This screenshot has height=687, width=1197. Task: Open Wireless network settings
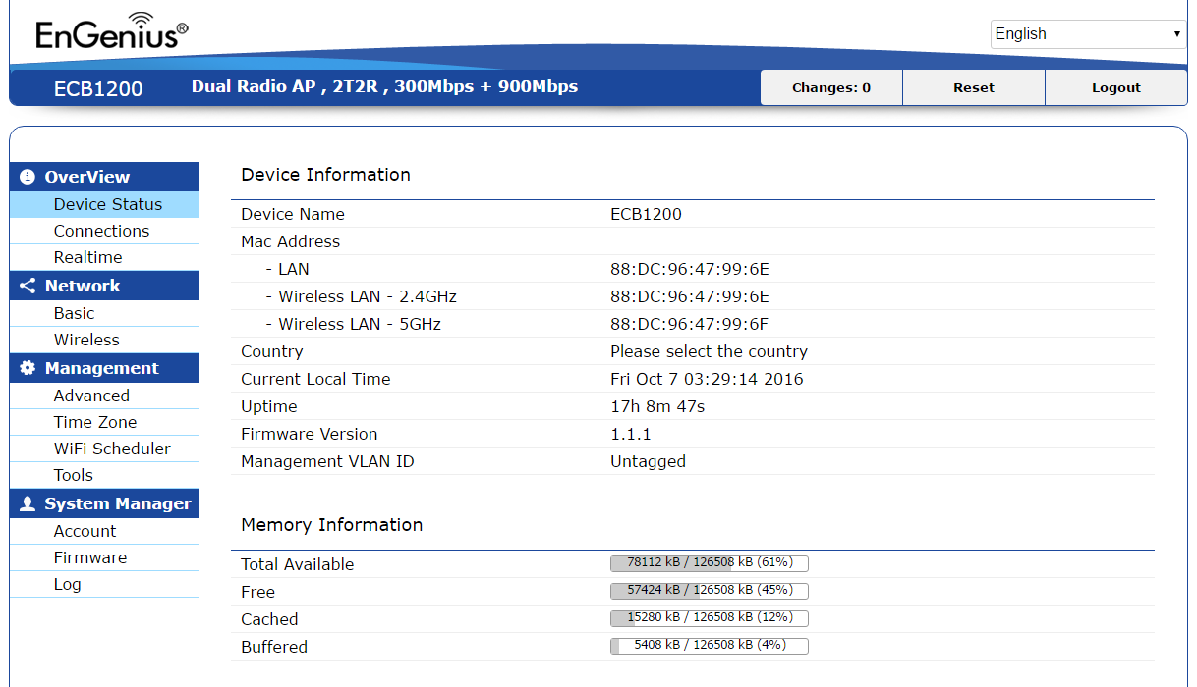(x=104, y=340)
